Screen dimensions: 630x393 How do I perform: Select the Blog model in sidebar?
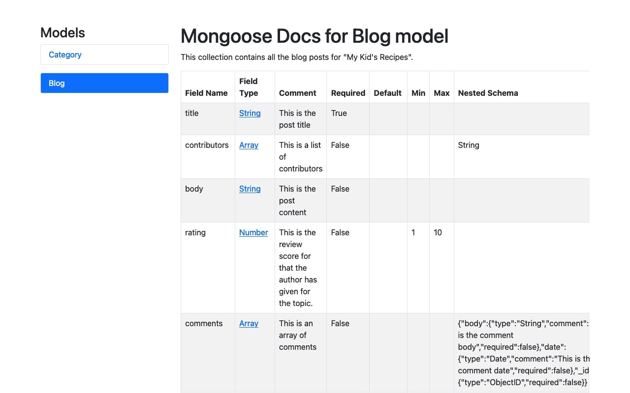click(x=56, y=83)
